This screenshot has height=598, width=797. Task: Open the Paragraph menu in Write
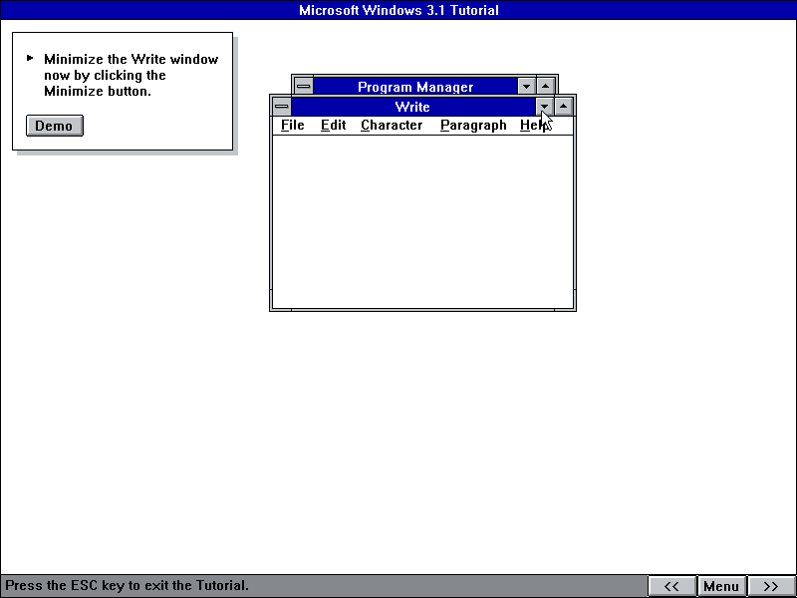tap(473, 126)
